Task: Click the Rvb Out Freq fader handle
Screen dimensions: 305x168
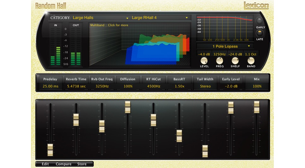Action: [102, 126]
